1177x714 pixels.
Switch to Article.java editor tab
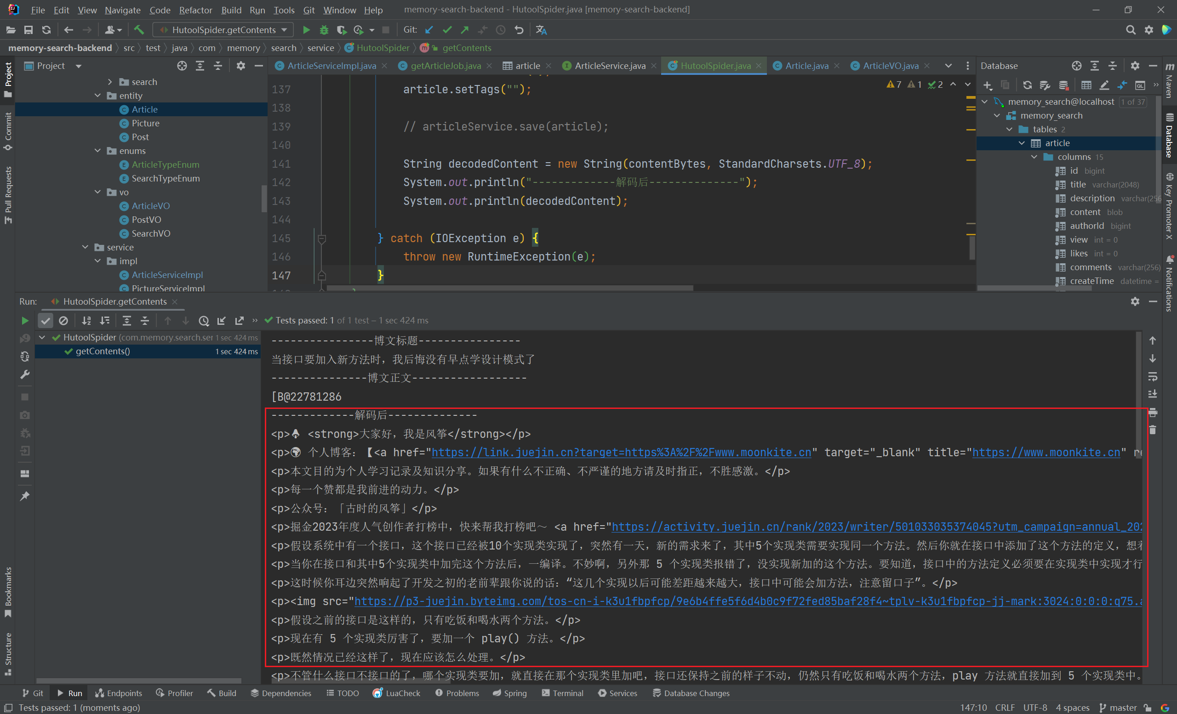807,66
